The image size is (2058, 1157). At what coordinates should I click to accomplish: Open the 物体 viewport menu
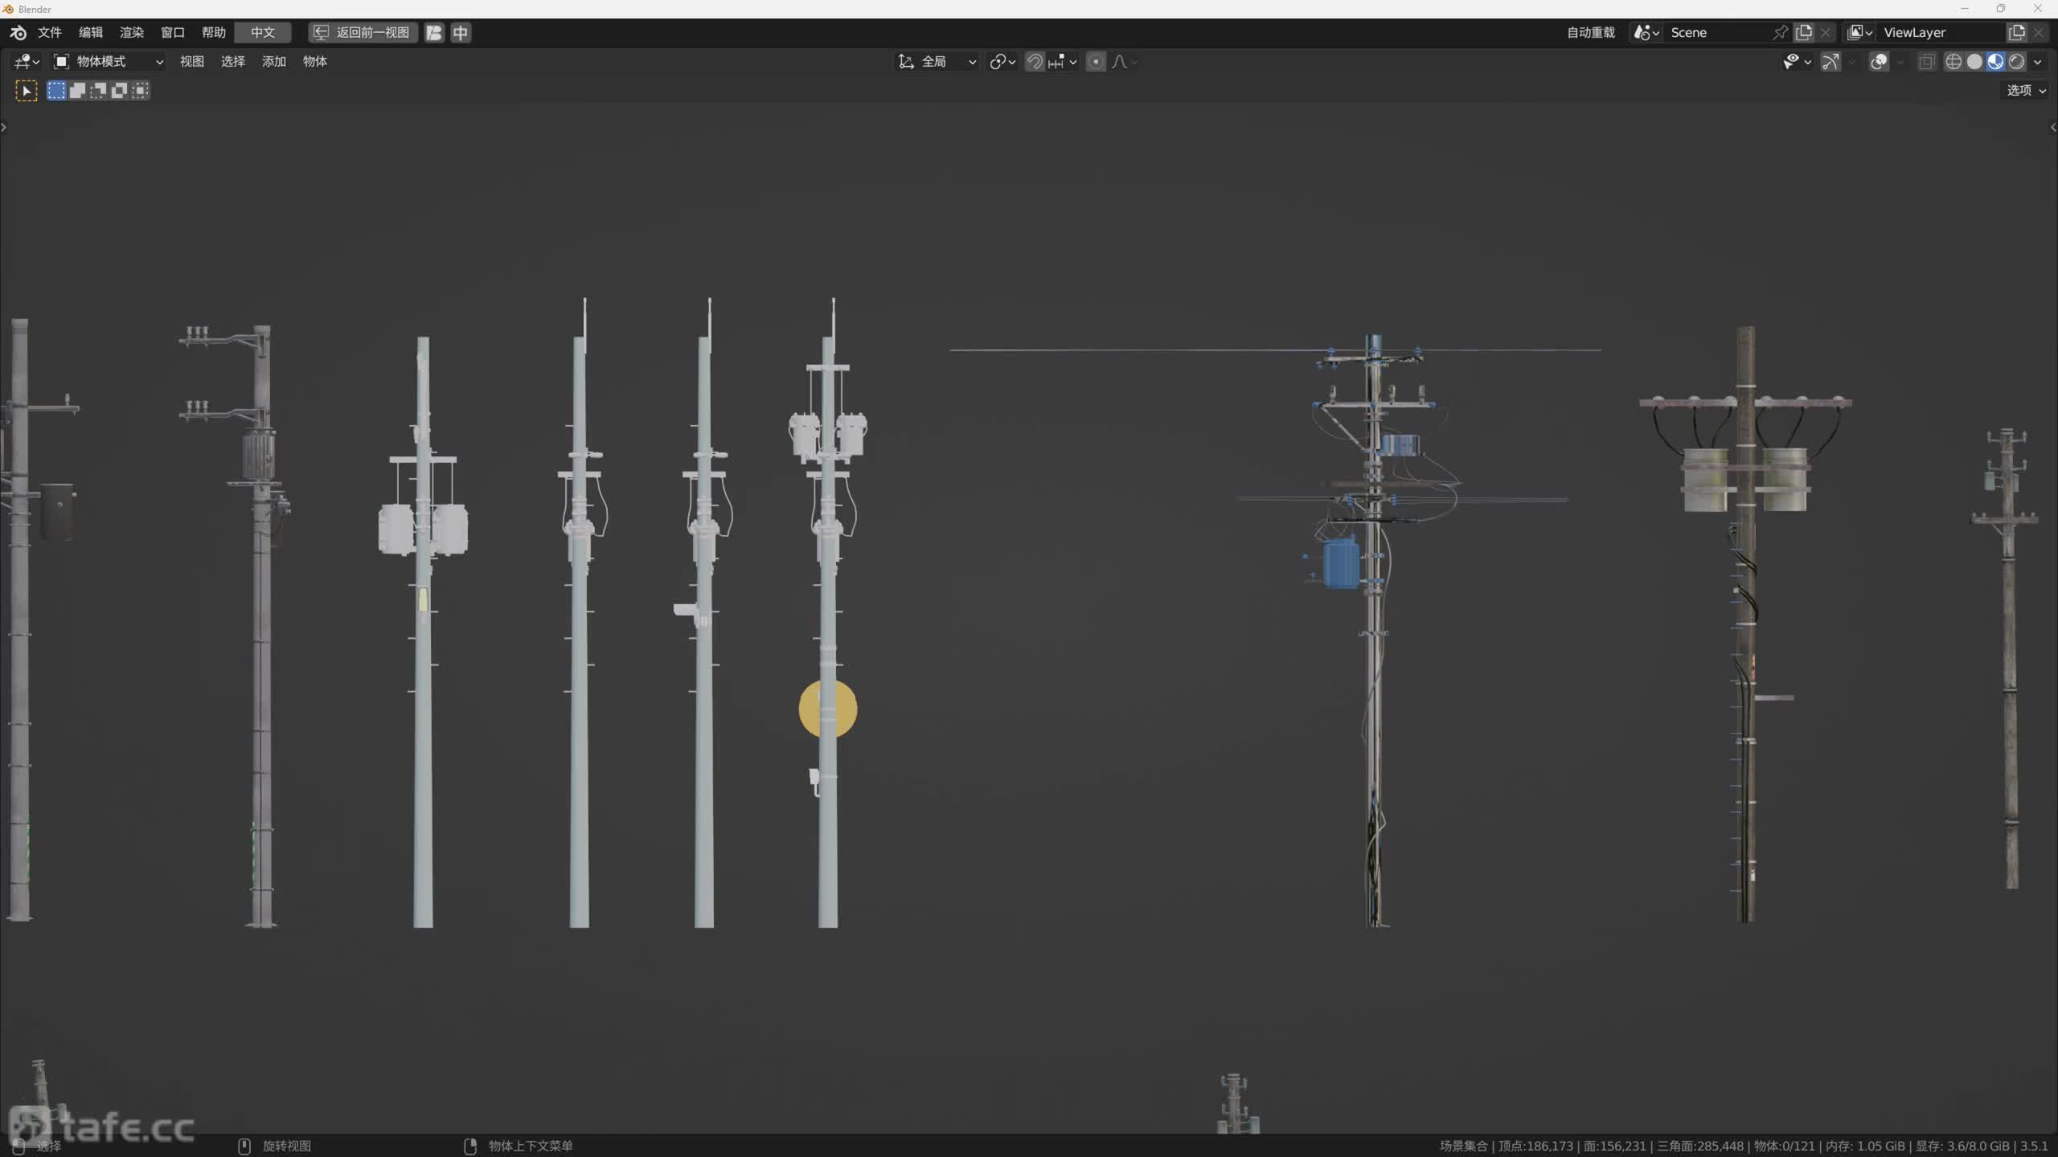(x=315, y=61)
